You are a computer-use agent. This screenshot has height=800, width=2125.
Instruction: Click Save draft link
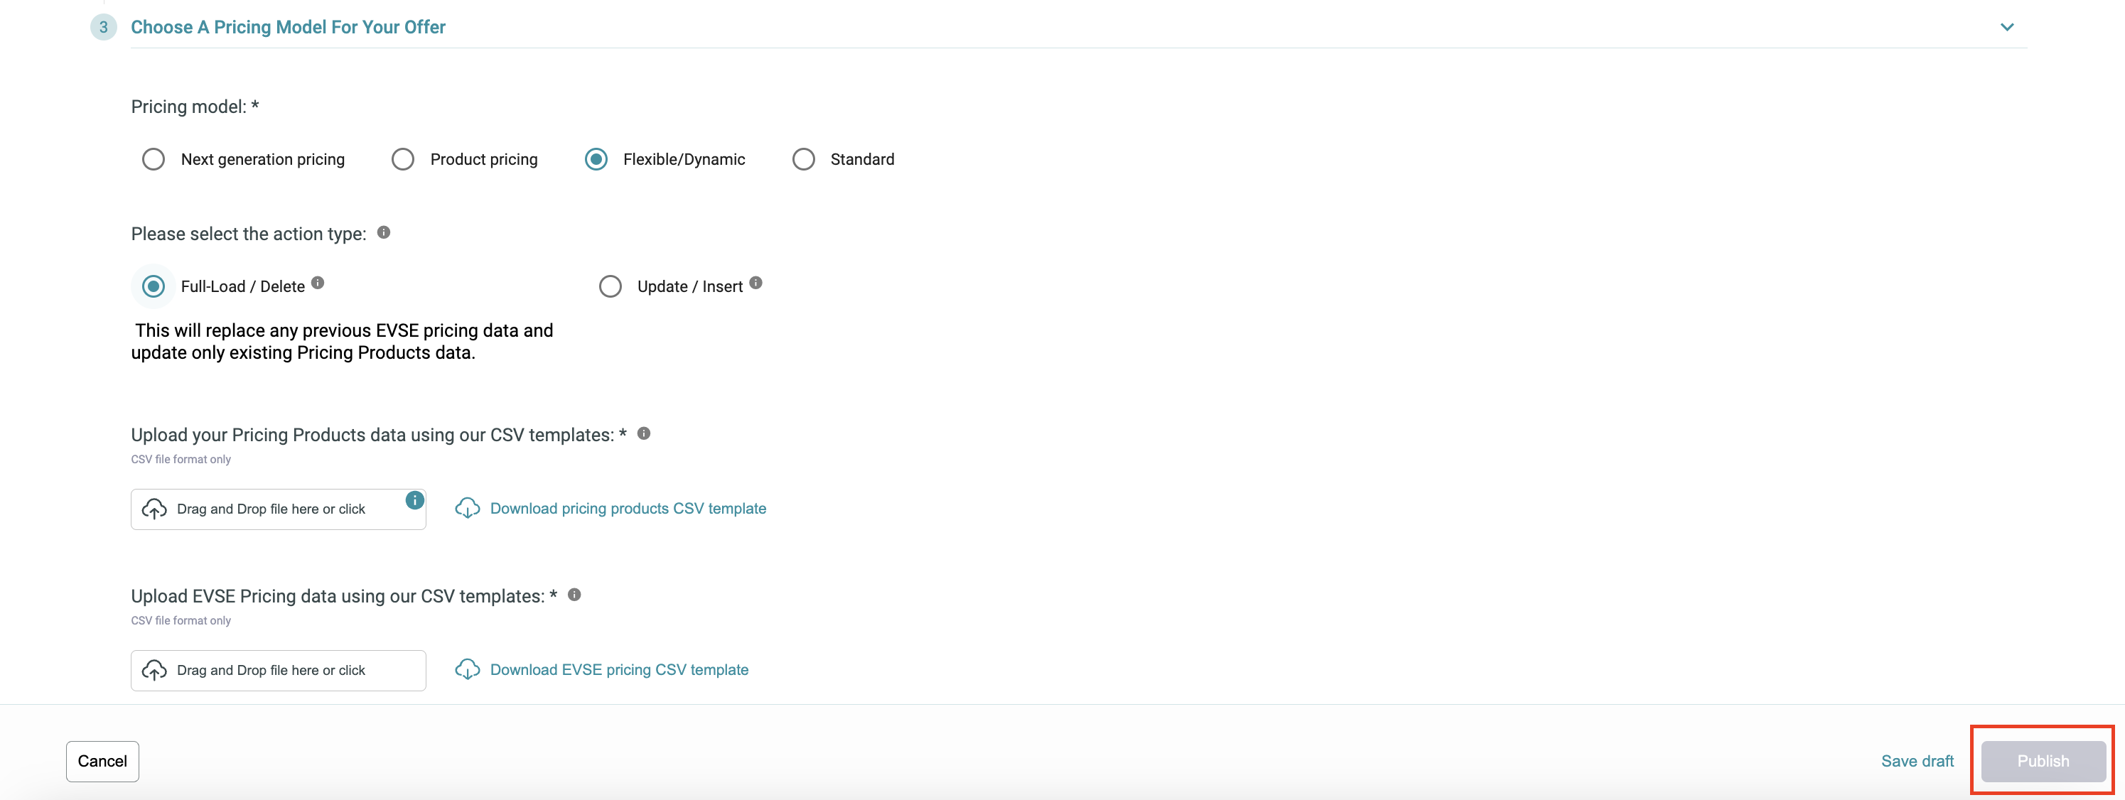(x=1917, y=761)
